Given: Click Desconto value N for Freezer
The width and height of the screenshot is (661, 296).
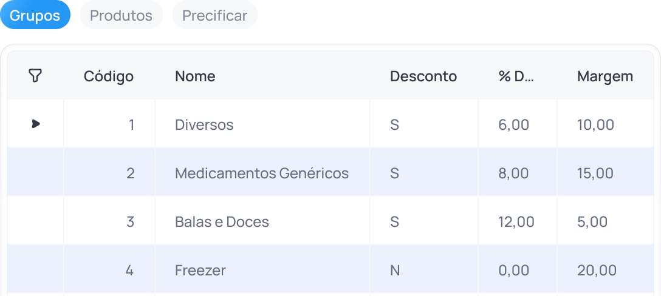Looking at the screenshot, I should (x=395, y=271).
